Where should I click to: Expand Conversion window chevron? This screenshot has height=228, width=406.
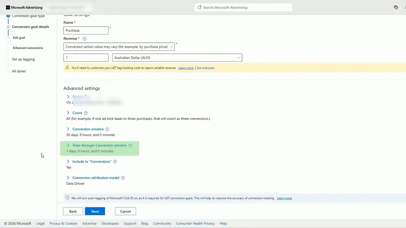[x=68, y=129]
